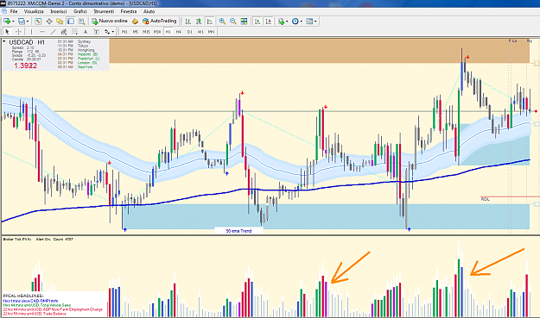Viewport: 540px width, 318px height.
Task: Switch to D1 timeframe
Action: (189, 32)
